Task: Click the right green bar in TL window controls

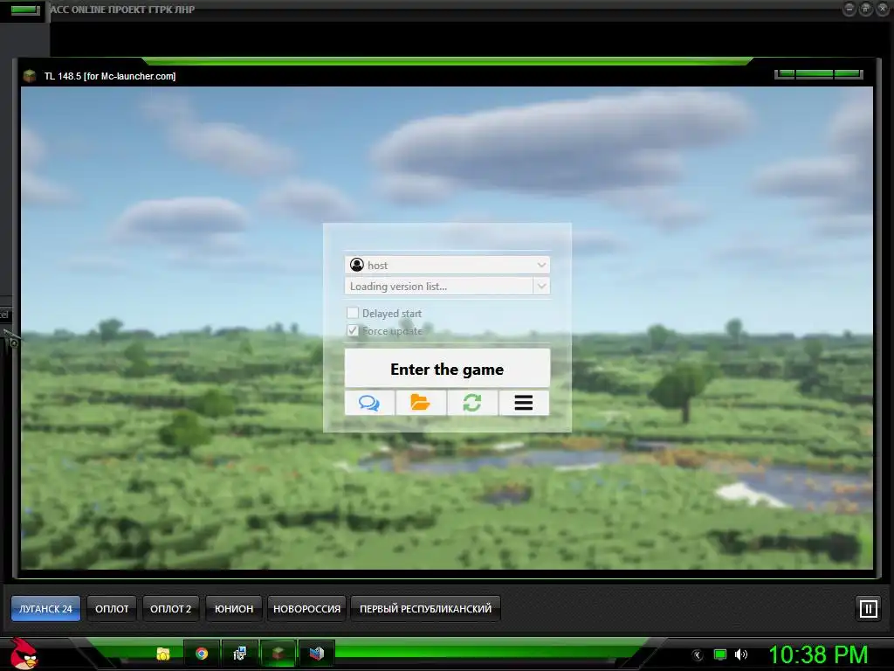Action: tap(847, 73)
